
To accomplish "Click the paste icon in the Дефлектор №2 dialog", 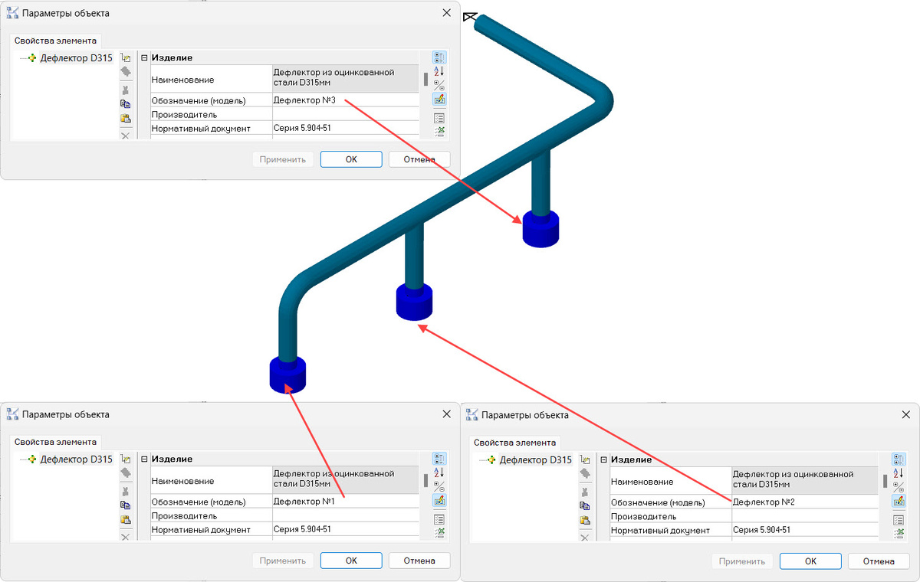I will (585, 521).
